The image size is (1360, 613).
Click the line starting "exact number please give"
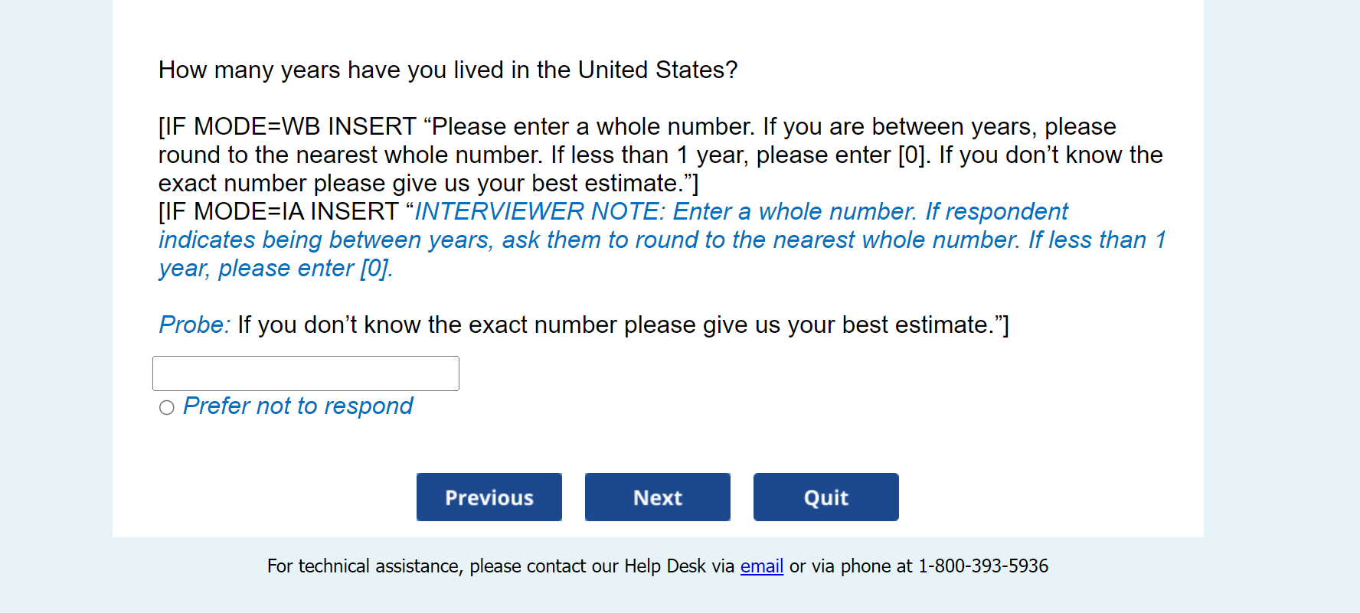click(x=427, y=183)
